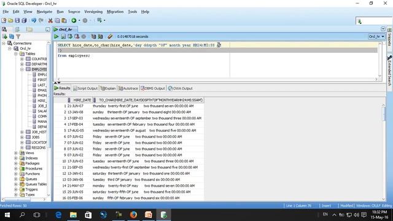Viewport: 393px width, 221px height.
Task: Open the File menu
Action: coord(6,12)
